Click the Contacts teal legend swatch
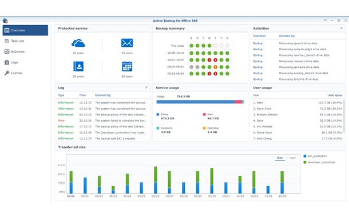349x217 pixels. 158,128
